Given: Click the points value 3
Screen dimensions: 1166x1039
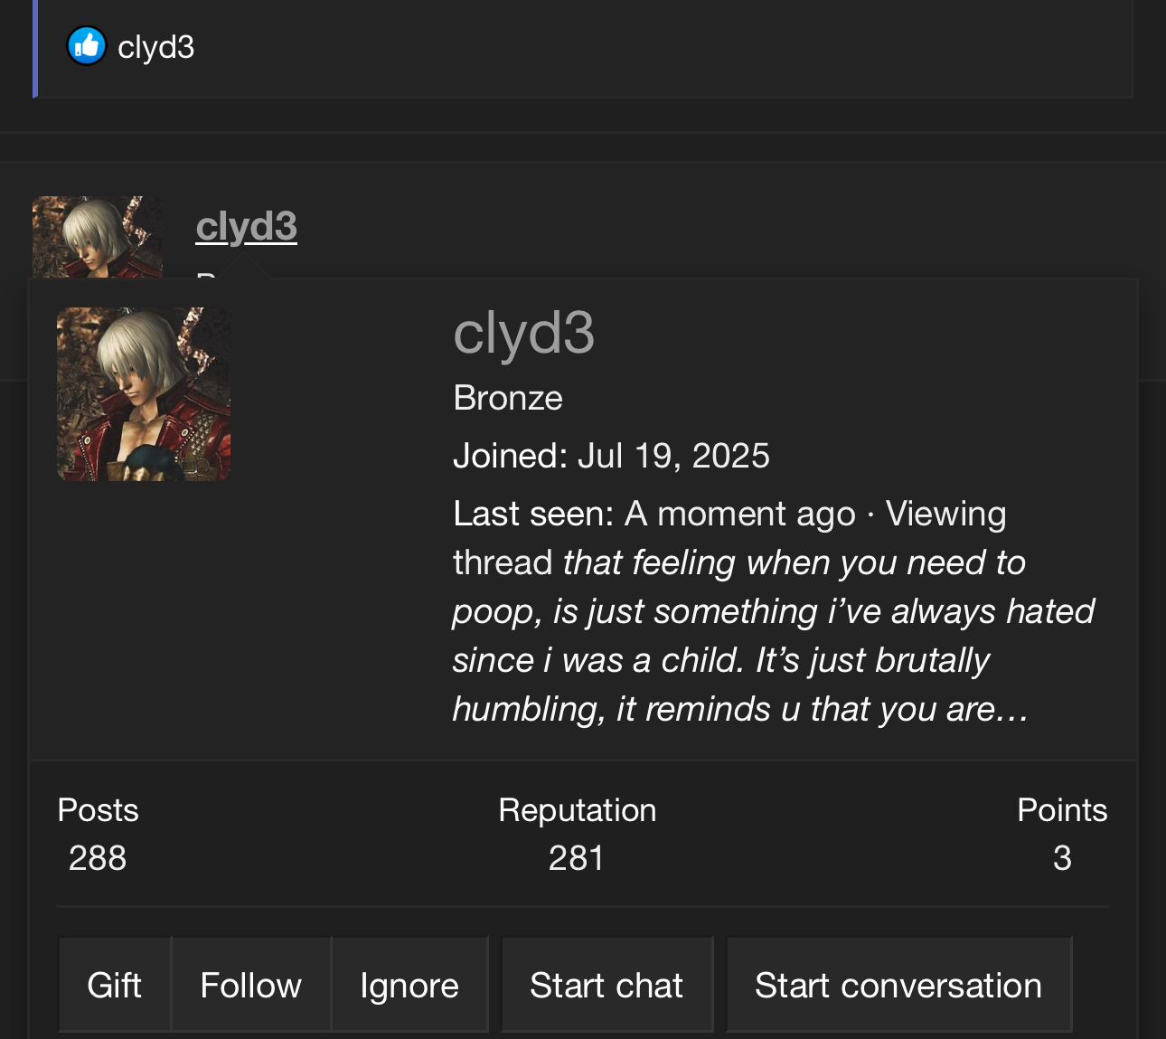Looking at the screenshot, I should tap(1062, 857).
